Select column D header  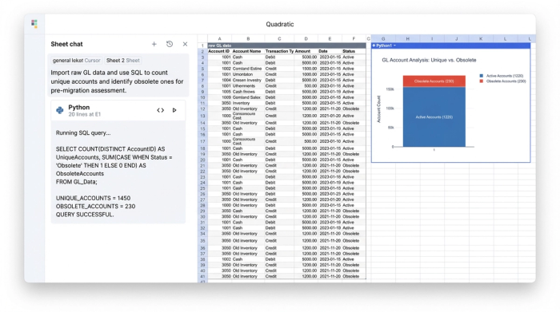[x=306, y=39]
